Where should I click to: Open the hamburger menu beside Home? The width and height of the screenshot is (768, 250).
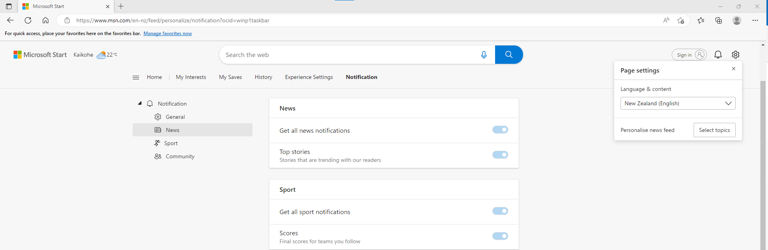[136, 77]
